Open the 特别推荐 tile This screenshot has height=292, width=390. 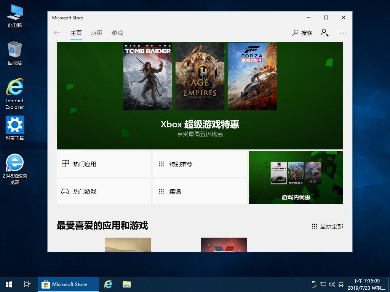coord(200,164)
